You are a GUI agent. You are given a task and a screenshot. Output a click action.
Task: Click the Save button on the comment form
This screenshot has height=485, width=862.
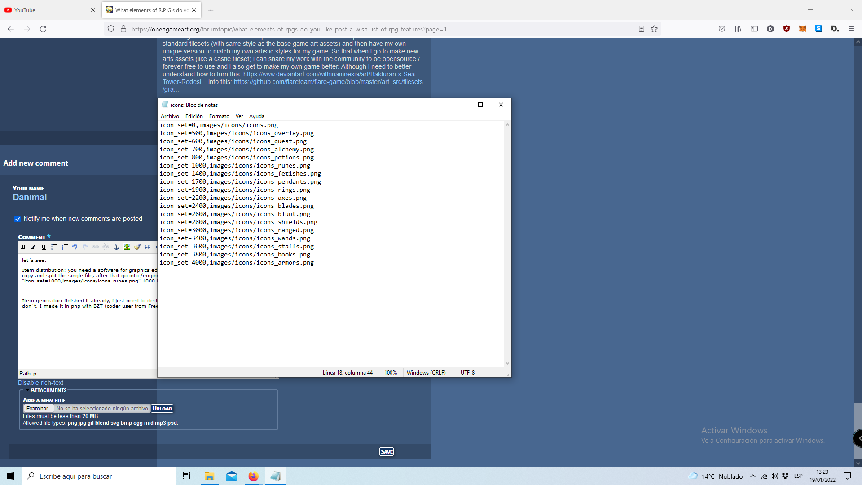click(x=386, y=451)
